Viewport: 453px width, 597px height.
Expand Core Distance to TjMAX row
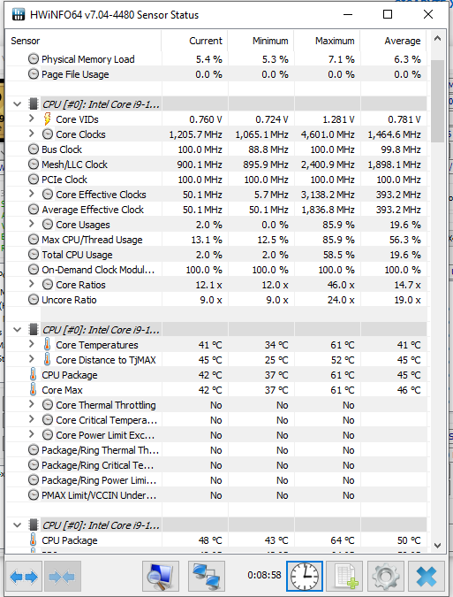tap(32, 359)
